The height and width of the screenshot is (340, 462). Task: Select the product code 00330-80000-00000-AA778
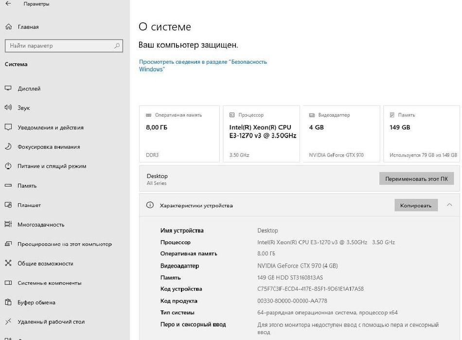point(292,301)
